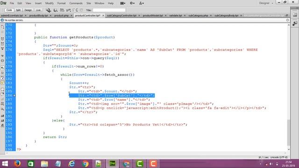The height and width of the screenshot is (168, 299).
Task: Close the product.php tab
Action: click(71, 15)
